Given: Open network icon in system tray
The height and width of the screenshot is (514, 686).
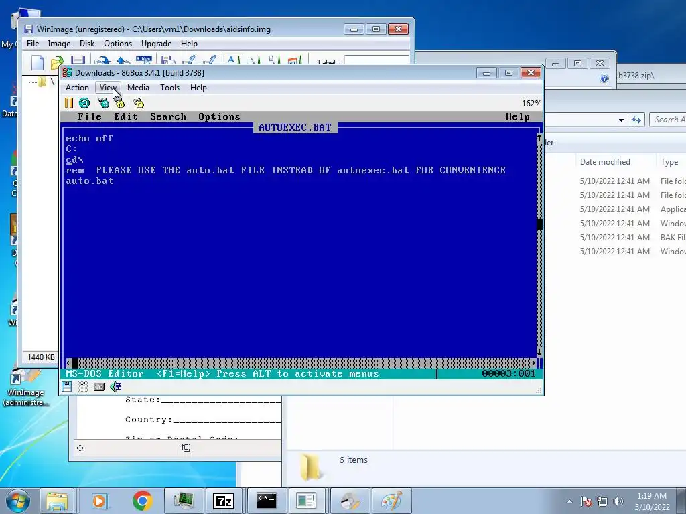Looking at the screenshot, I should [602, 501].
